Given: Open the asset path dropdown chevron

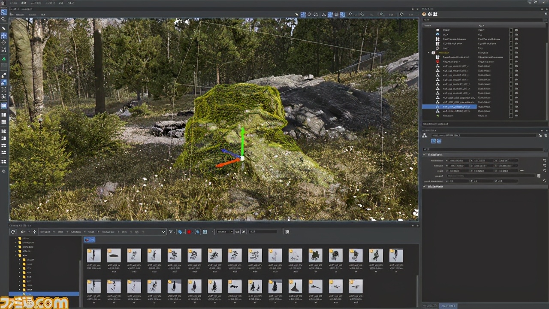Looking at the screenshot, I should 163,232.
